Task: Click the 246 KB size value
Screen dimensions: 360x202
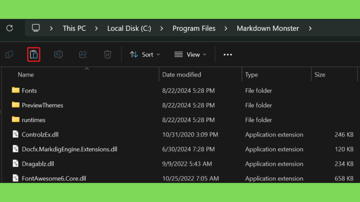Action: click(x=344, y=135)
